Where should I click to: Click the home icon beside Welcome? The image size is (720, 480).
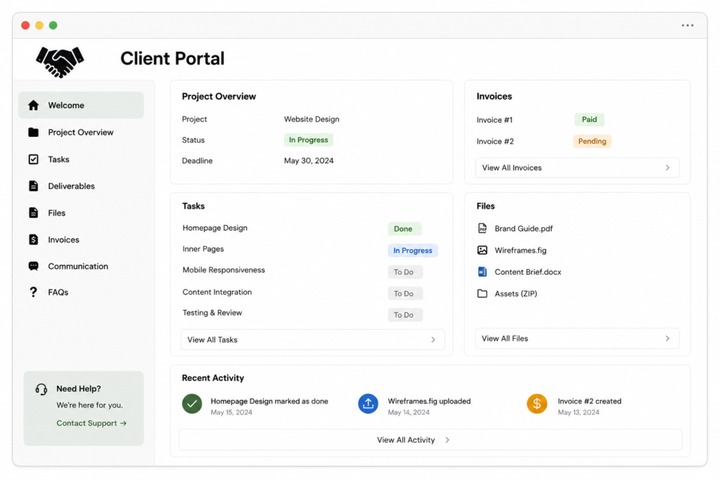[34, 105]
